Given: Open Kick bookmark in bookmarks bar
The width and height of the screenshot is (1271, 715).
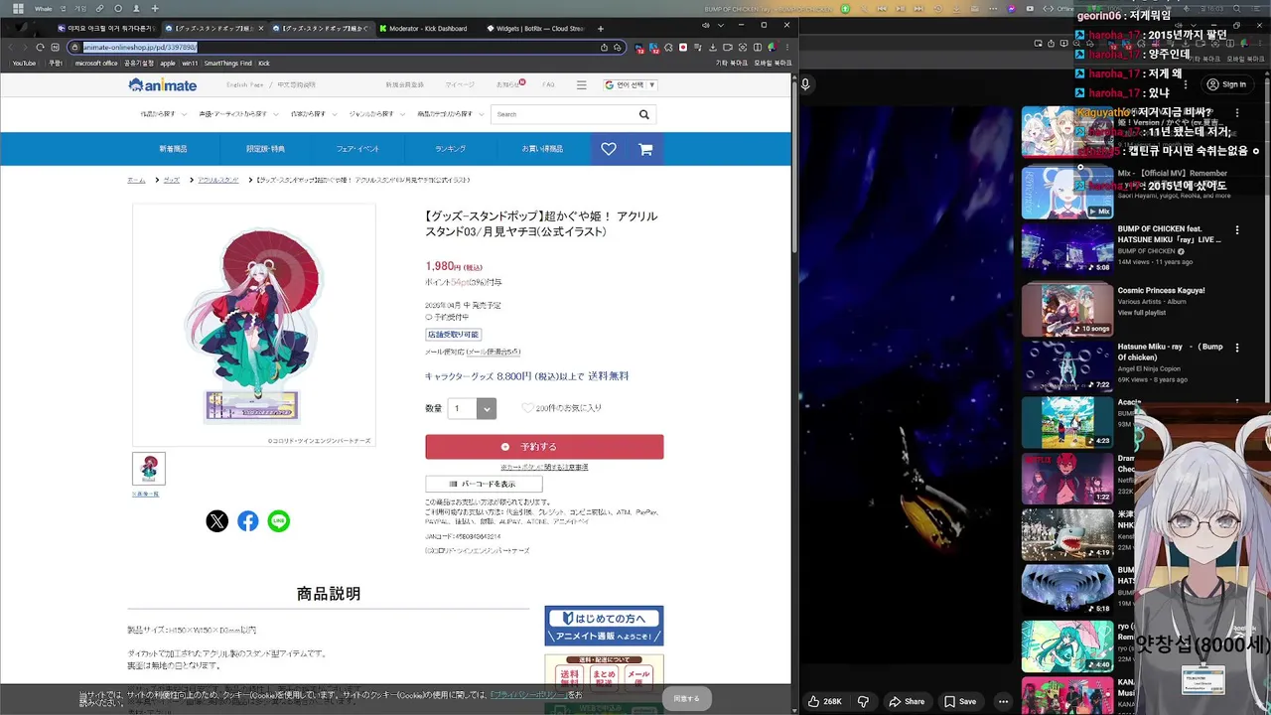Looking at the screenshot, I should pyautogui.click(x=263, y=64).
